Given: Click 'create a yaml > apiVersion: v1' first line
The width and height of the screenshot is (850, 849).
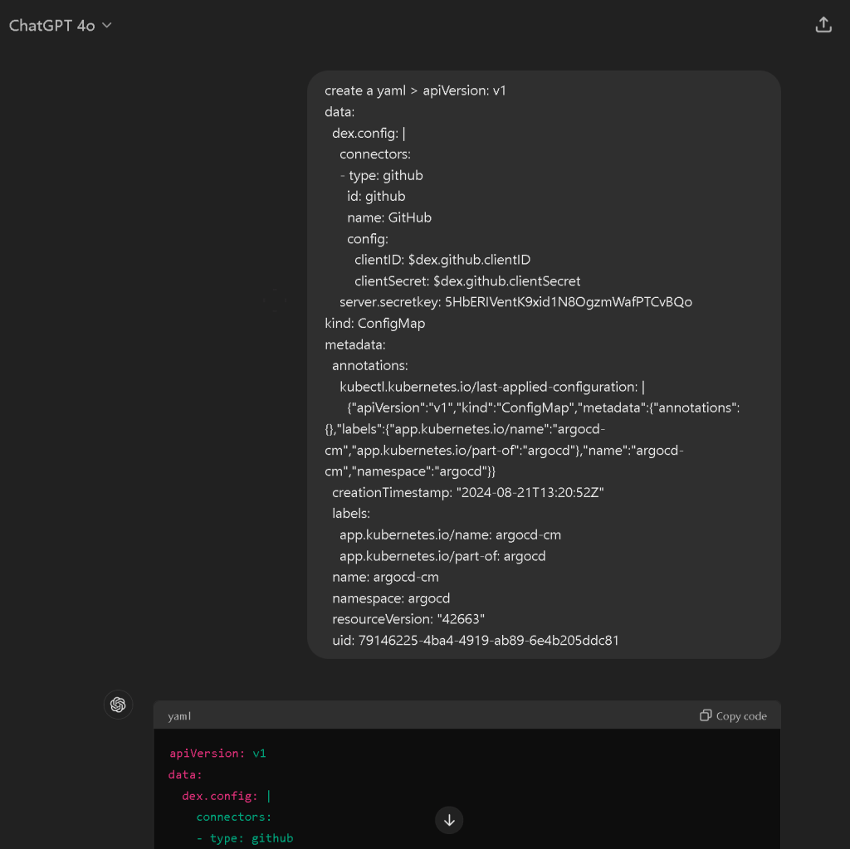Looking at the screenshot, I should coord(415,90).
